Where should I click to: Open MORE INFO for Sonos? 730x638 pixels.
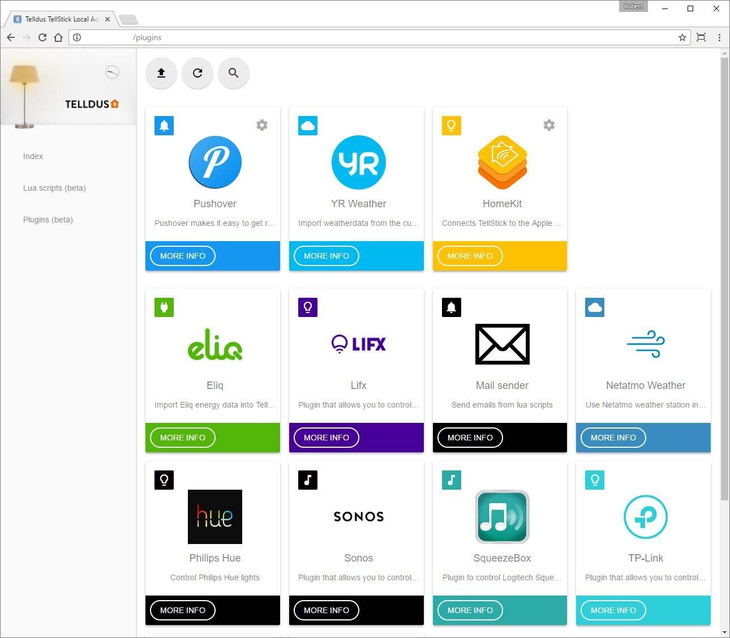tap(327, 610)
